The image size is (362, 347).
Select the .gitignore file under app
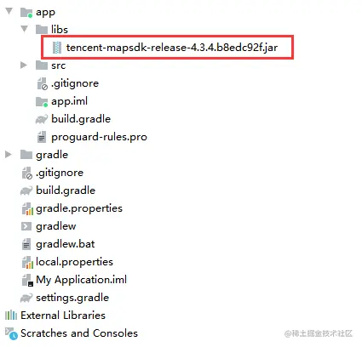point(75,83)
